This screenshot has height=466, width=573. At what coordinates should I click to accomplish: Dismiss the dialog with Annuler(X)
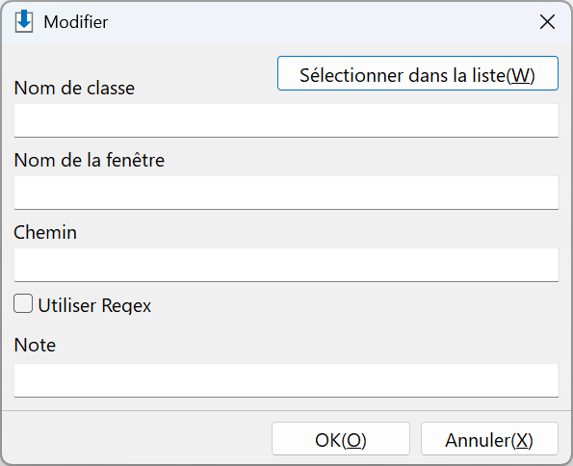489,439
